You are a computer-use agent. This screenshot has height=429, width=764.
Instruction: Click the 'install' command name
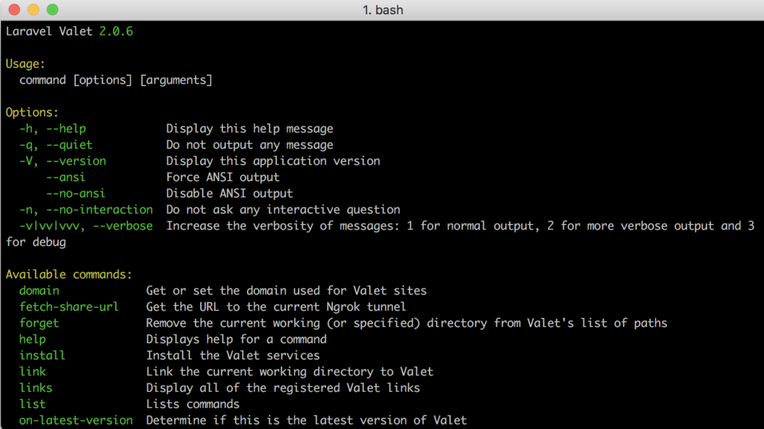point(42,355)
